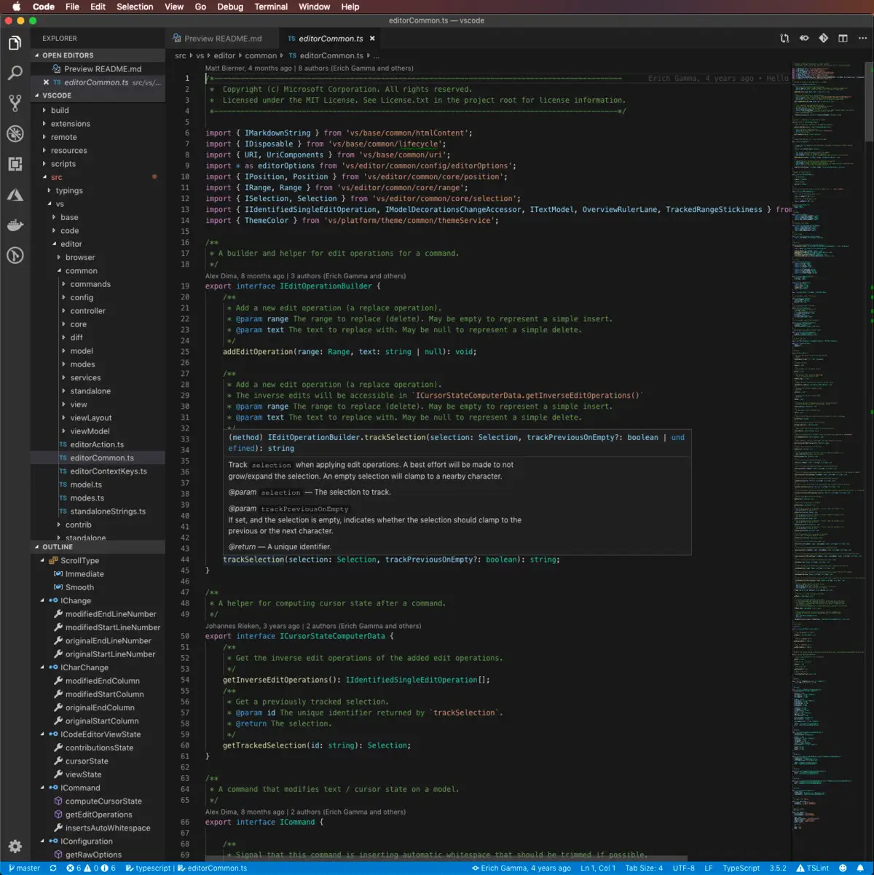Image resolution: width=874 pixels, height=875 pixels.
Task: Expand the resources folder
Action: tap(98, 151)
